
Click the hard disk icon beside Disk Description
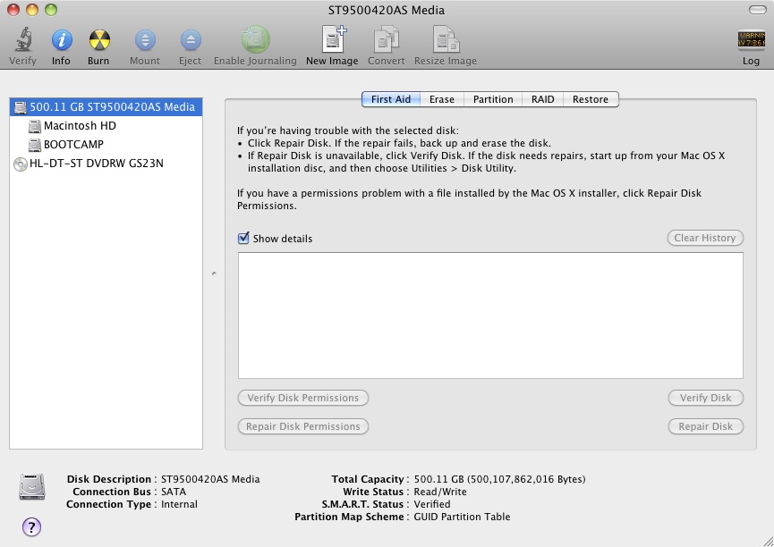pyautogui.click(x=32, y=487)
